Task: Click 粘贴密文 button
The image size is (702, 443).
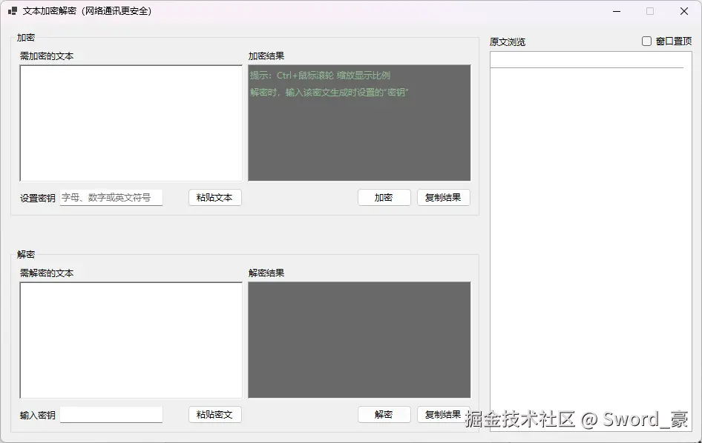Action: click(215, 415)
